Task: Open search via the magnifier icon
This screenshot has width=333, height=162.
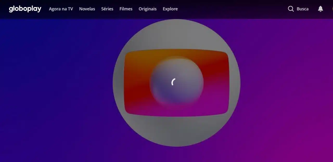Action: pyautogui.click(x=291, y=9)
